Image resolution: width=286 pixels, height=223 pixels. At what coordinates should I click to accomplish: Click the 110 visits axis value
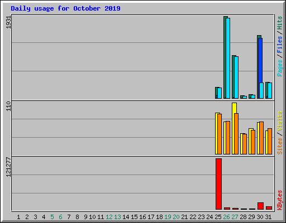point(8,106)
